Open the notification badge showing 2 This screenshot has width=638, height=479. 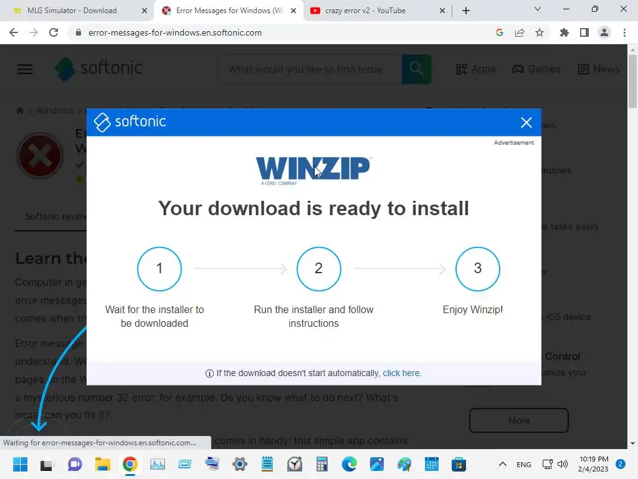click(x=621, y=464)
